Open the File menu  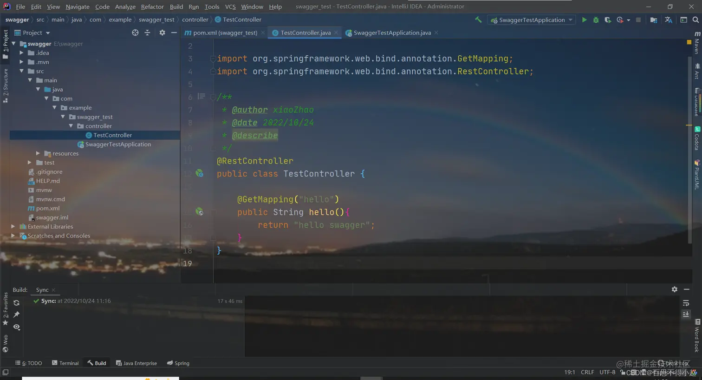[x=20, y=7]
